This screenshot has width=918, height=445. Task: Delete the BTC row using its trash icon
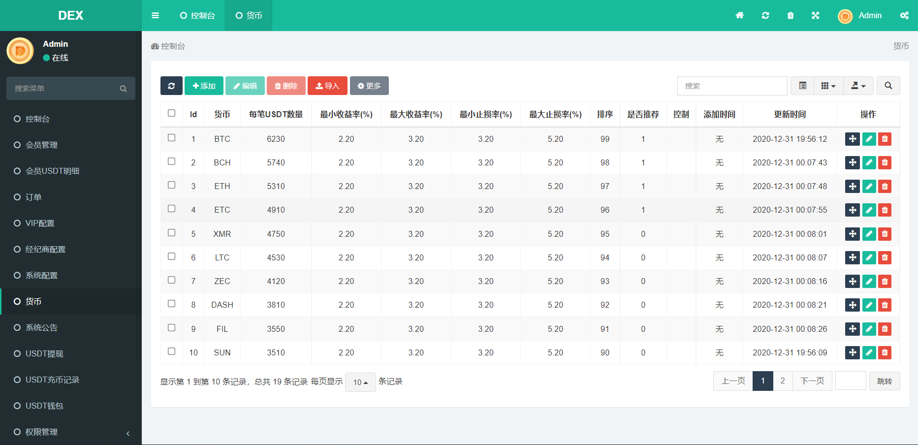pos(885,139)
